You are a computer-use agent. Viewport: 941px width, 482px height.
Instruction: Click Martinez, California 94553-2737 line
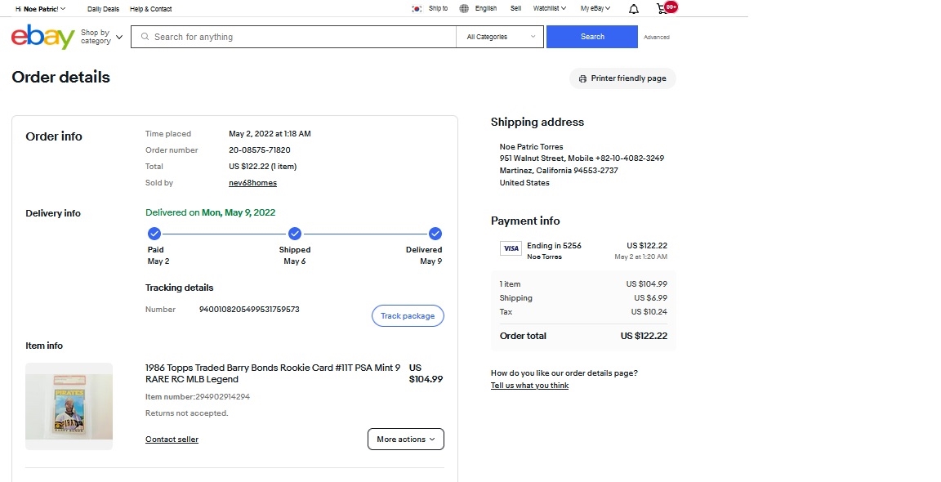[559, 171]
